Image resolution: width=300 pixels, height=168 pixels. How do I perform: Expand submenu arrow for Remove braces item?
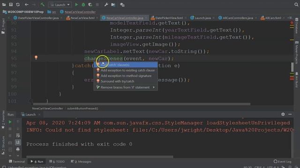click(154, 87)
